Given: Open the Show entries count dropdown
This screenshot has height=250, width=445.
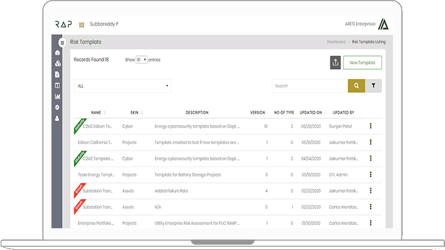Looking at the screenshot, I should click(x=141, y=60).
